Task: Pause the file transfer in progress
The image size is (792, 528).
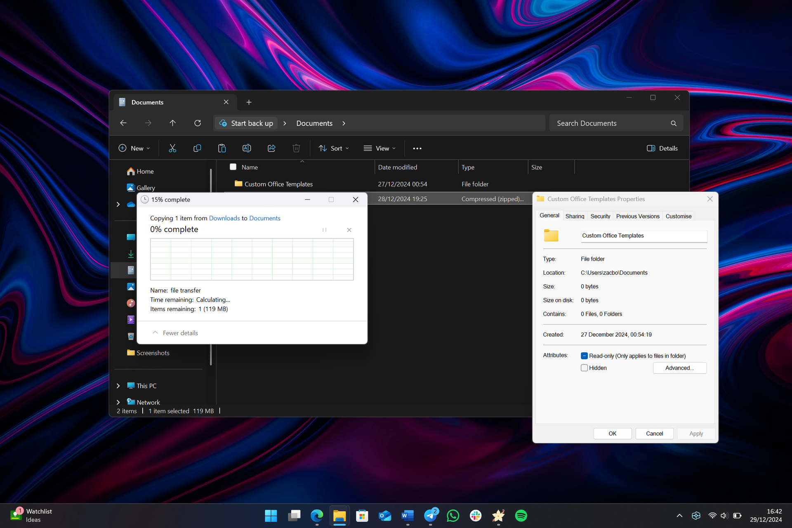Action: click(x=324, y=230)
